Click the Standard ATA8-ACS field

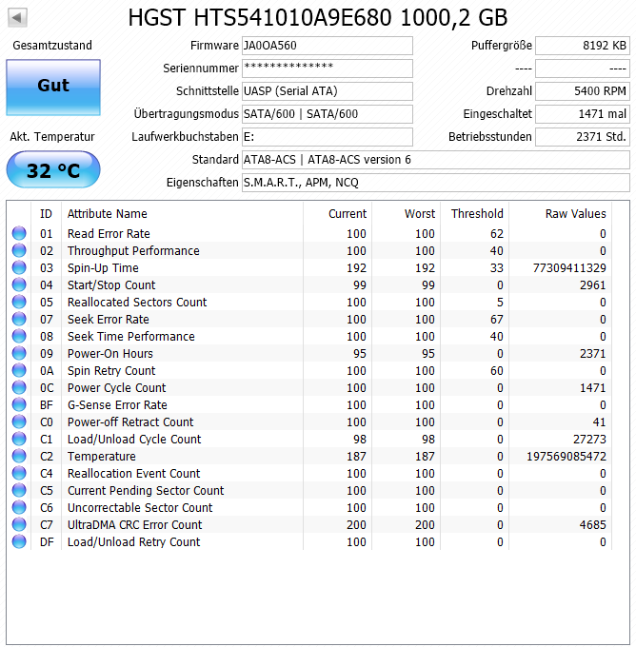point(436,160)
